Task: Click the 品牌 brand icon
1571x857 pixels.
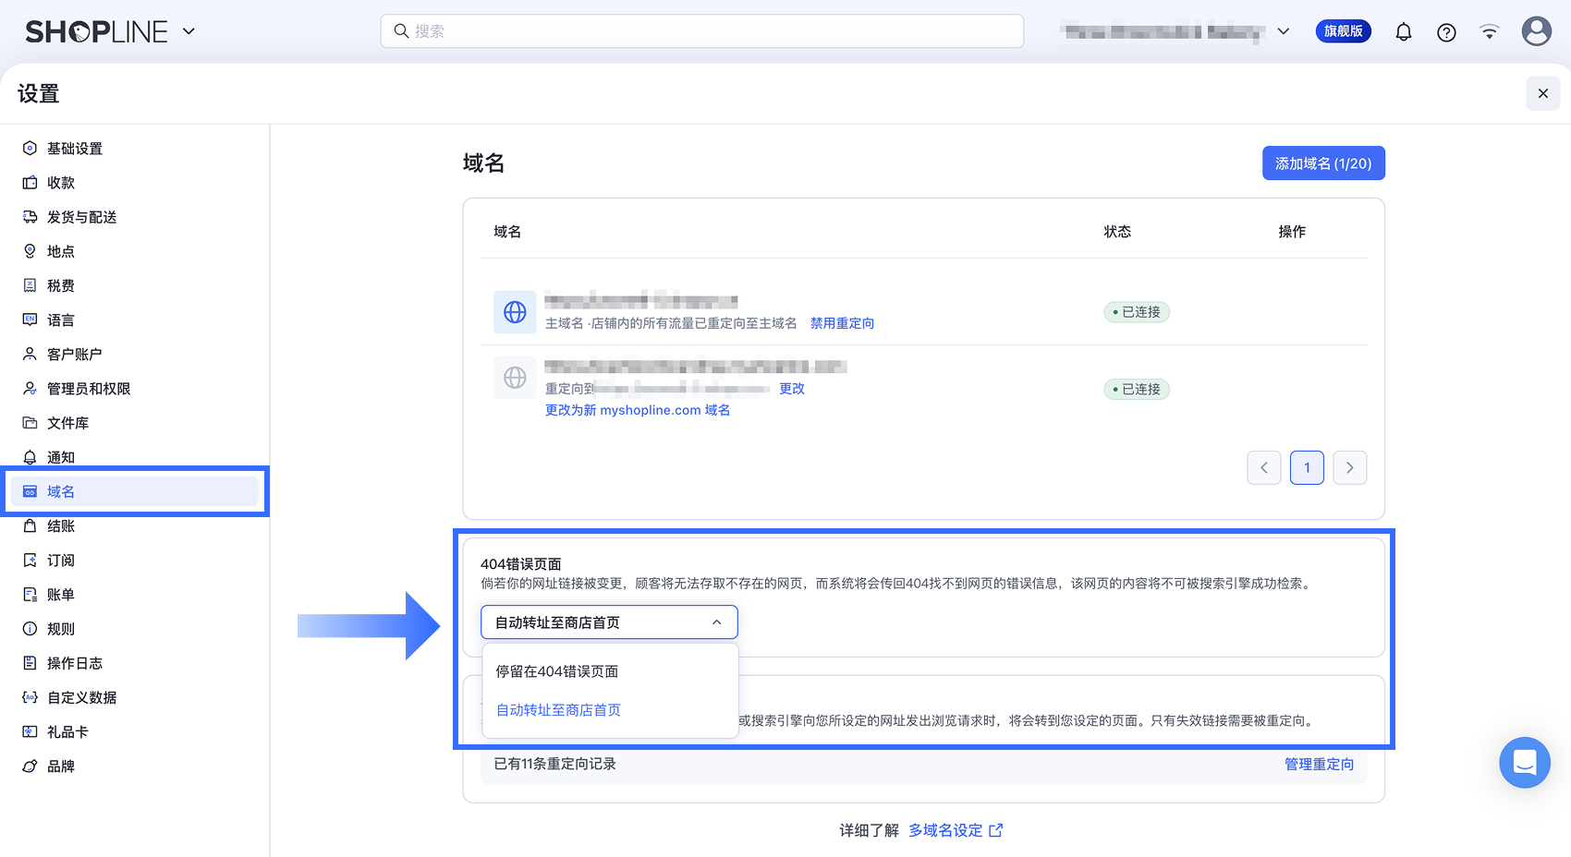Action: click(30, 766)
